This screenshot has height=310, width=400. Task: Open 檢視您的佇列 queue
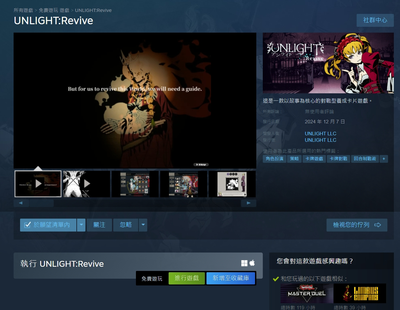[x=357, y=225]
